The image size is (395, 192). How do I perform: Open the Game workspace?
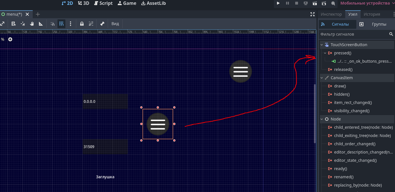pyautogui.click(x=127, y=3)
